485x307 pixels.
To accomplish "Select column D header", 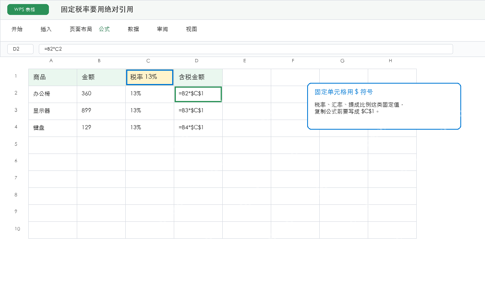I will 196,61.
